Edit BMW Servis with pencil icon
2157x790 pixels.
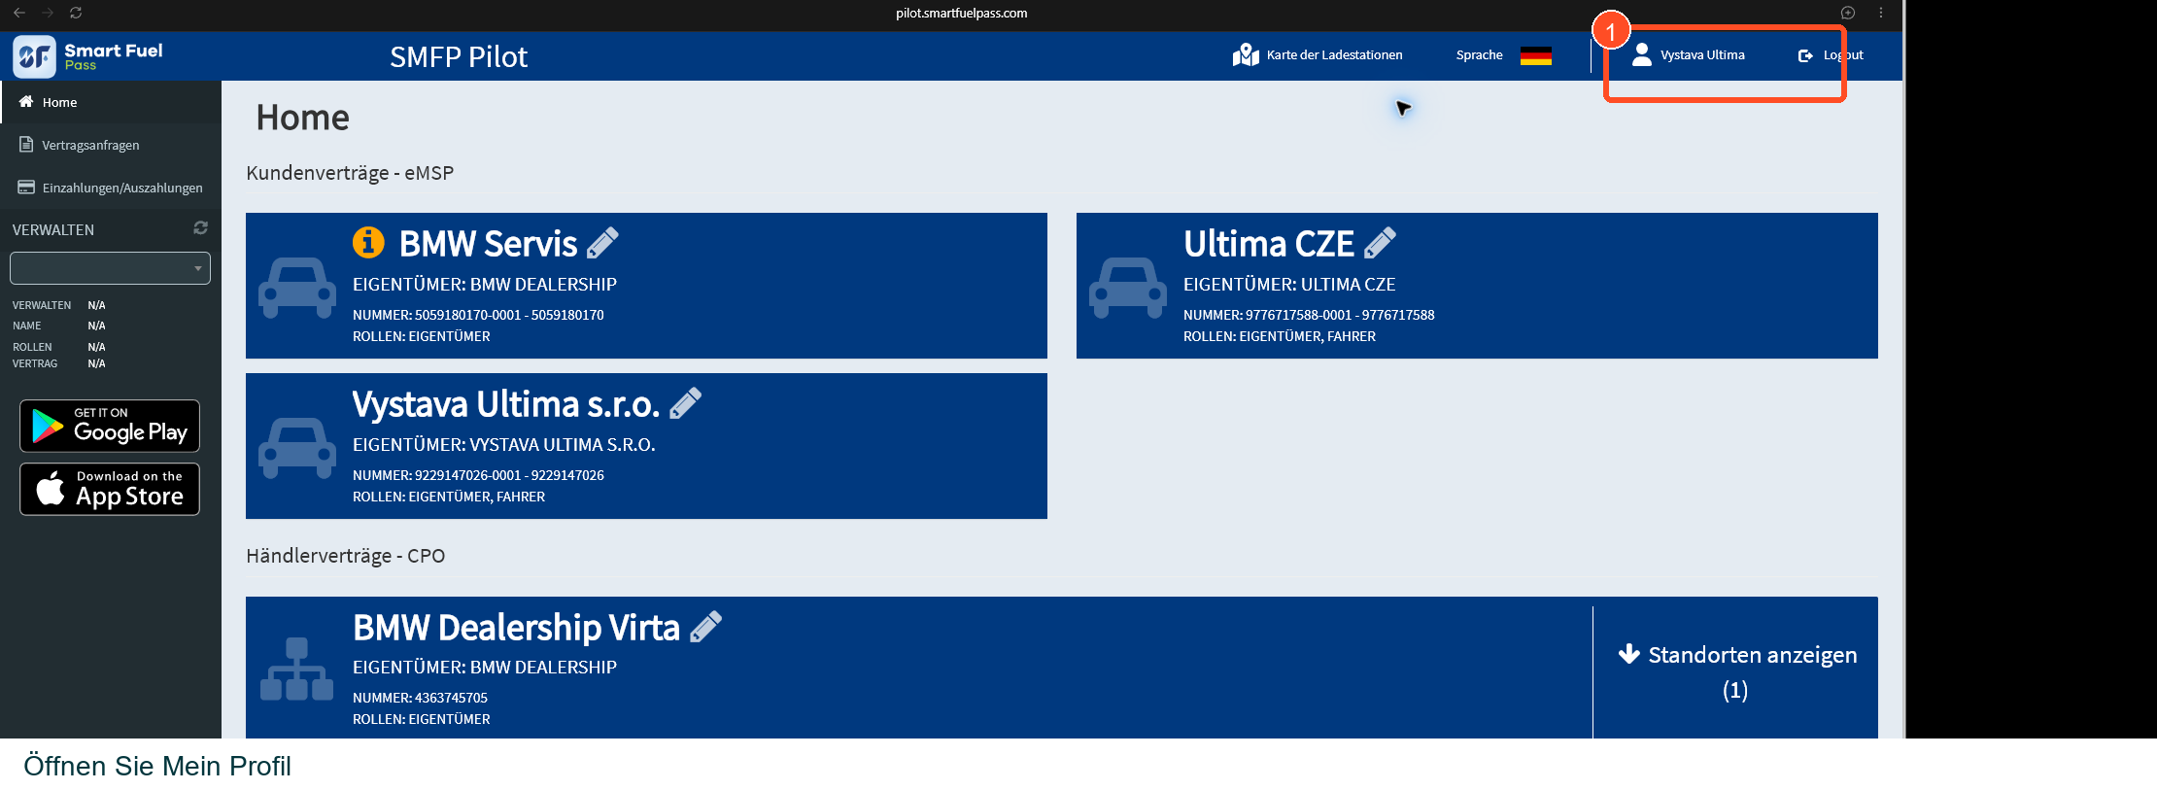602,243
